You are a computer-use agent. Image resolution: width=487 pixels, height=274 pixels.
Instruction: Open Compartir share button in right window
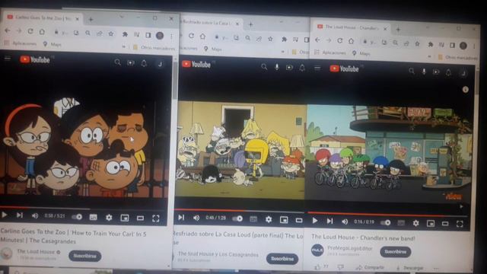371,267
